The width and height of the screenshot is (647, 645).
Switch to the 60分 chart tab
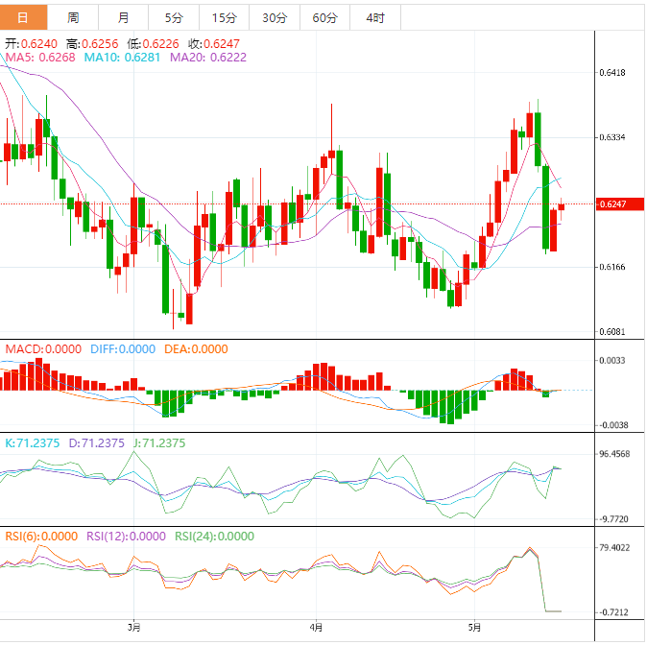coord(324,17)
